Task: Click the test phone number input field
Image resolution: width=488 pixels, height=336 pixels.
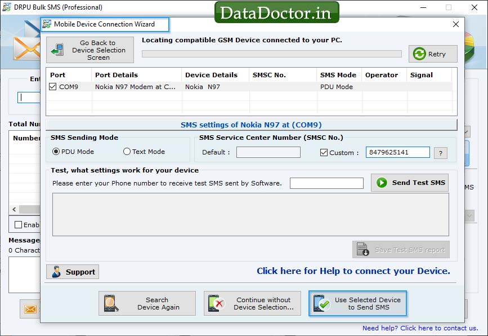Action: point(326,183)
